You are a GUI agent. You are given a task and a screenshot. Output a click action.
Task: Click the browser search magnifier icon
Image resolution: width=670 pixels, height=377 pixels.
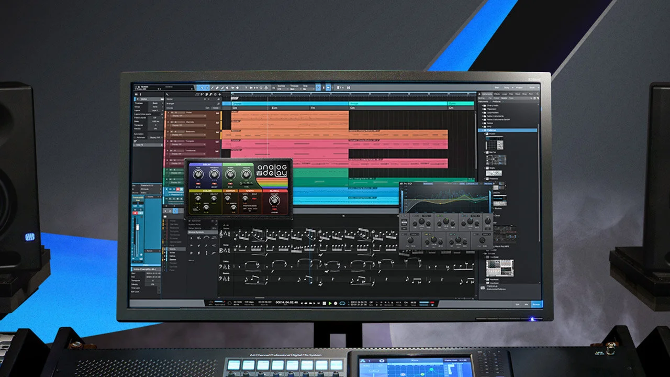point(538,94)
